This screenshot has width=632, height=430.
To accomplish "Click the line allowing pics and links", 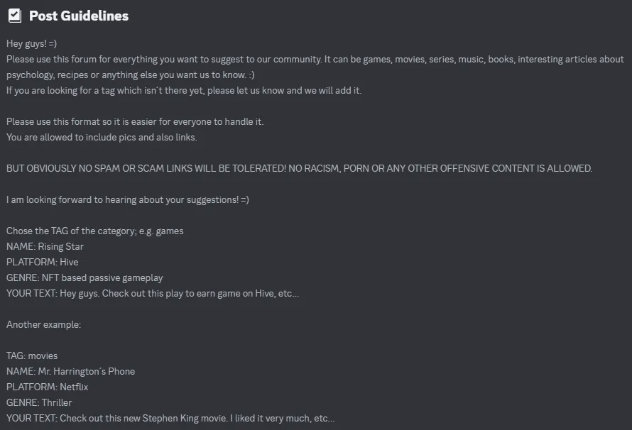I will pyautogui.click(x=102, y=137).
